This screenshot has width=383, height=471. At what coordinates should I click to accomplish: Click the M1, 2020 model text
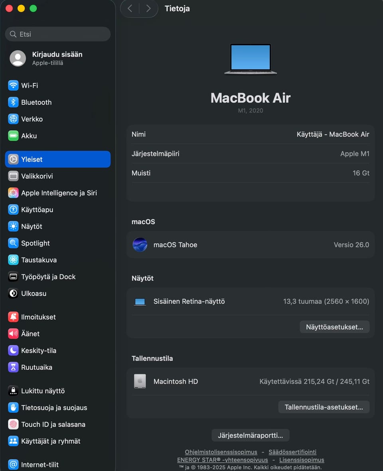click(251, 111)
